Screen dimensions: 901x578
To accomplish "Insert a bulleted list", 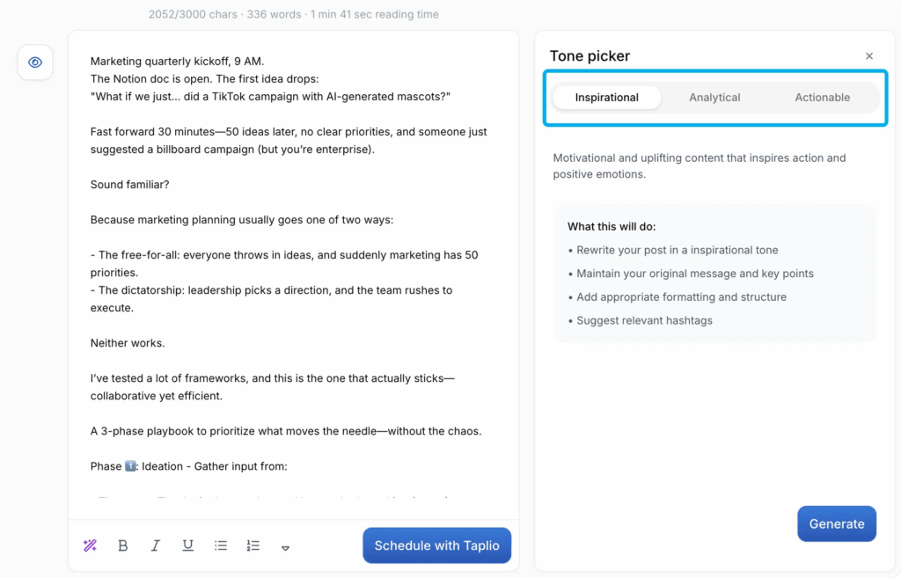I will pos(221,545).
